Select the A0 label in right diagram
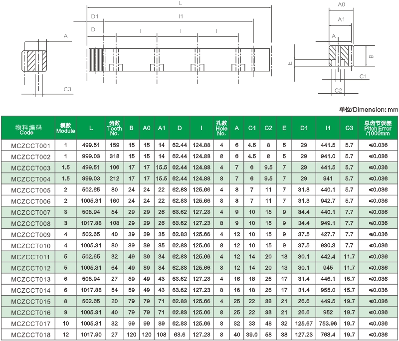The width and height of the screenshot is (399, 341). (342, 4)
